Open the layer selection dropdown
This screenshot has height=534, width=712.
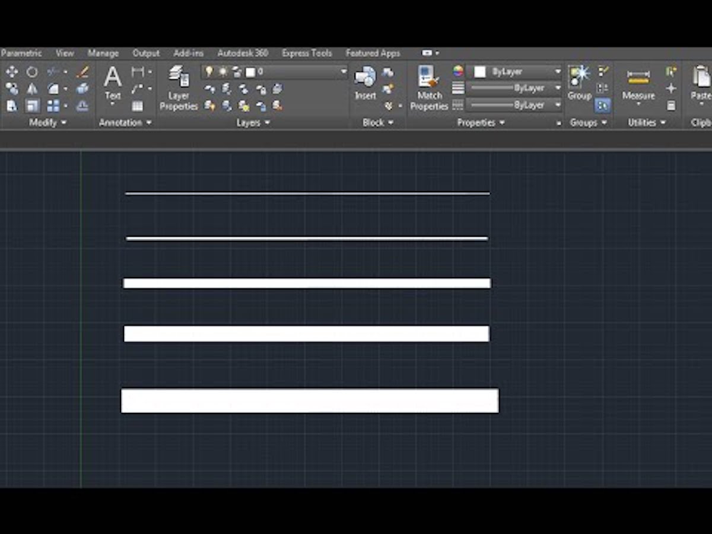click(343, 71)
